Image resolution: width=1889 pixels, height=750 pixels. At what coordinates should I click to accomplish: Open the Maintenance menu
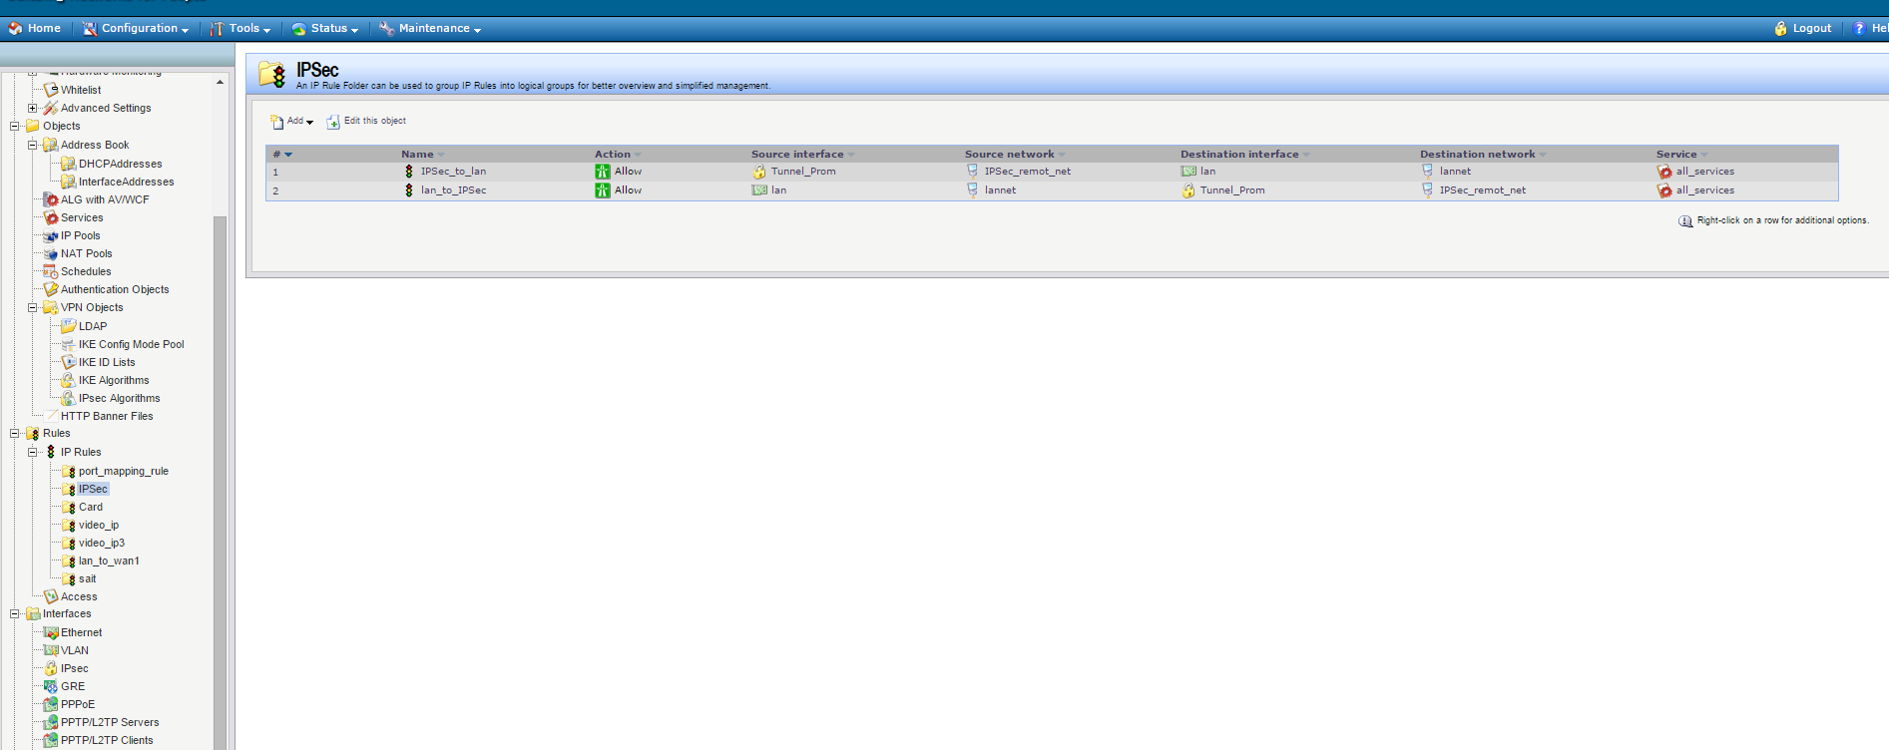click(430, 28)
